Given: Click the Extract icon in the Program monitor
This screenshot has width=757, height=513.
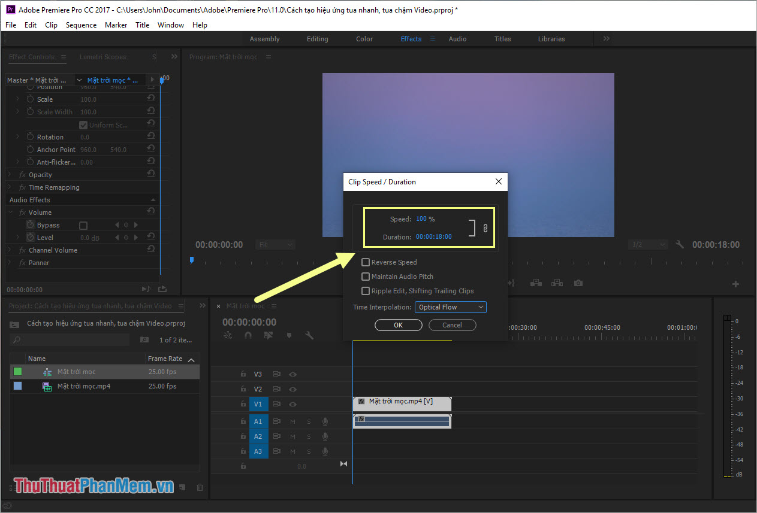Looking at the screenshot, I should coord(557,283).
